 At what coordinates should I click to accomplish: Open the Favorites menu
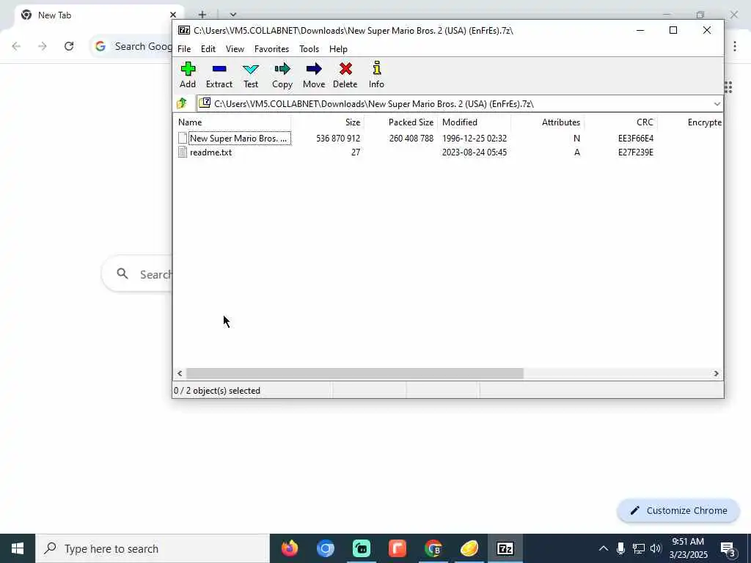271,49
